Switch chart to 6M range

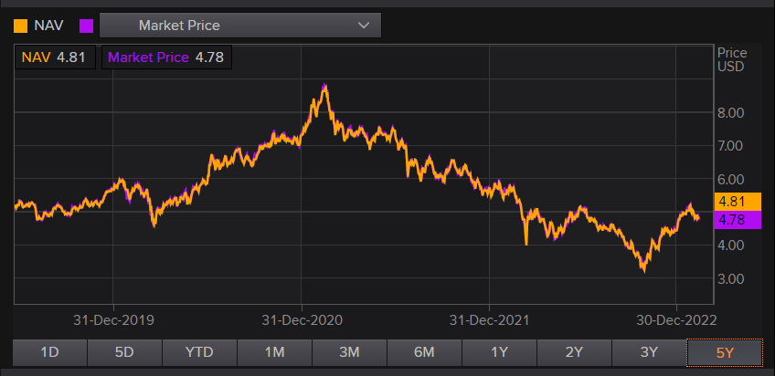(424, 352)
